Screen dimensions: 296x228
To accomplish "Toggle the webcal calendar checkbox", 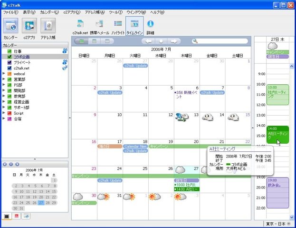I will coord(10,74).
